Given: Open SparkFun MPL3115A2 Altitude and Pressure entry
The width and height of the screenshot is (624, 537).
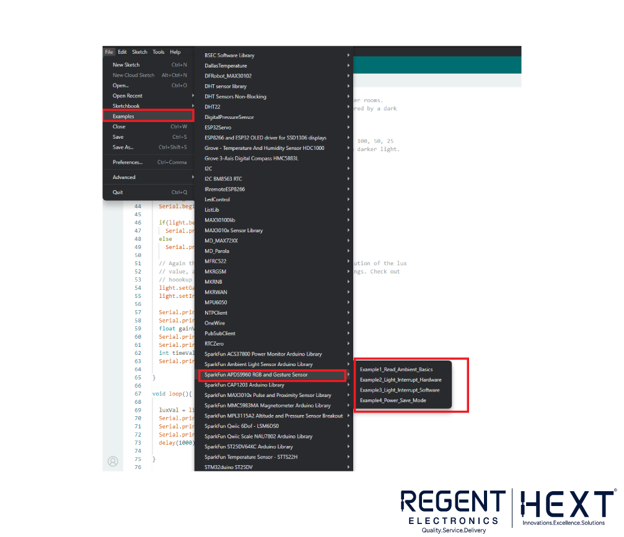Looking at the screenshot, I should point(274,416).
